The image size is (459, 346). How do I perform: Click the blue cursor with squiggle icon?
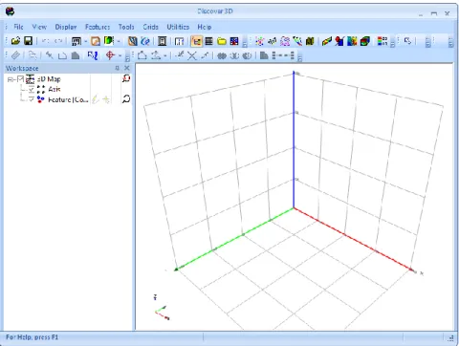pos(93,55)
